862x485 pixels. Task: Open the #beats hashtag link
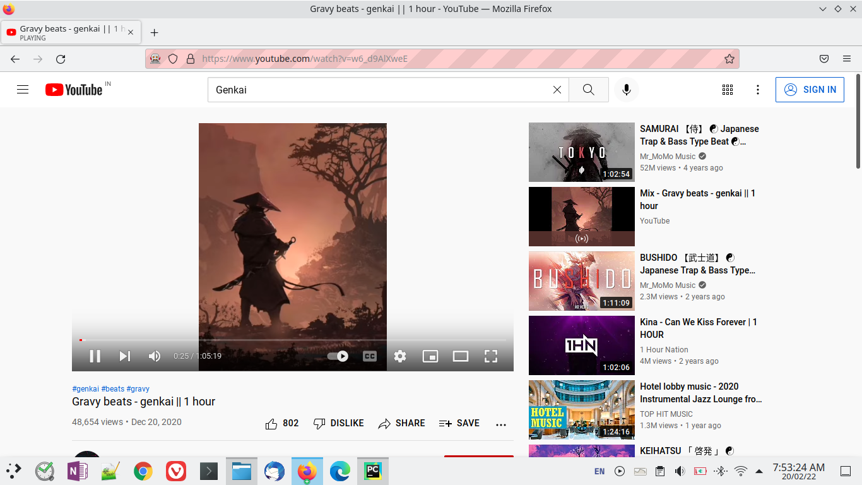click(113, 389)
